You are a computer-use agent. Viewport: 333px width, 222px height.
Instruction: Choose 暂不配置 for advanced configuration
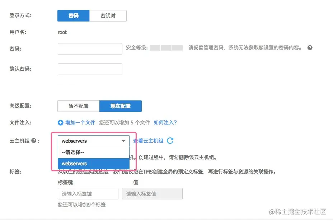point(79,106)
